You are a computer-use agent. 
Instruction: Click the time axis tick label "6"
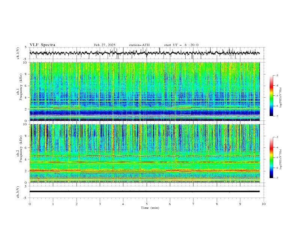click(170, 204)
